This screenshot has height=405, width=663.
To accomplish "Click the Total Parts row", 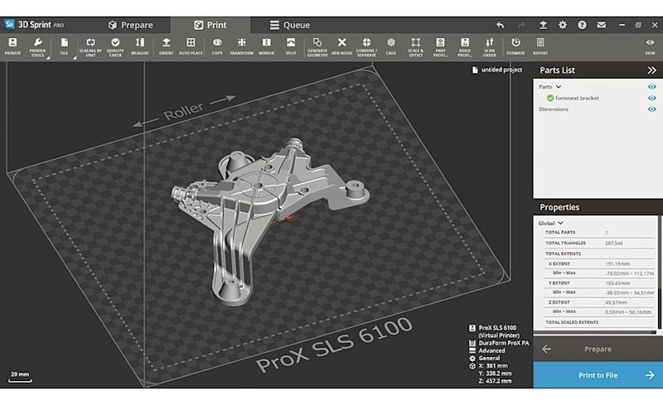I will tap(599, 232).
